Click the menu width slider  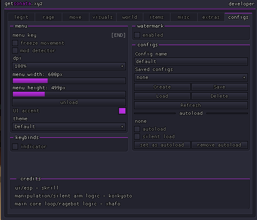(69, 81)
